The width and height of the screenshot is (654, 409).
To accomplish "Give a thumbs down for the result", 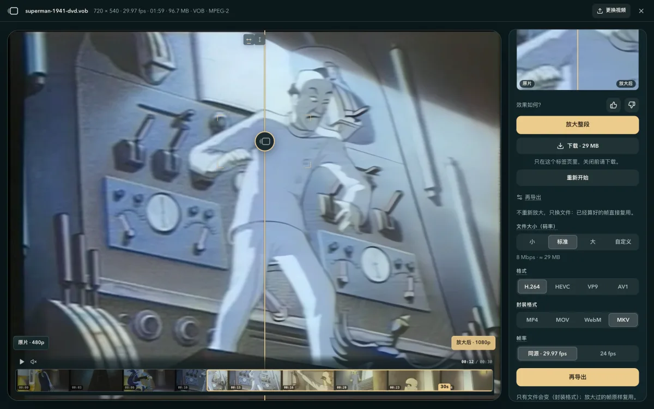I will (632, 105).
